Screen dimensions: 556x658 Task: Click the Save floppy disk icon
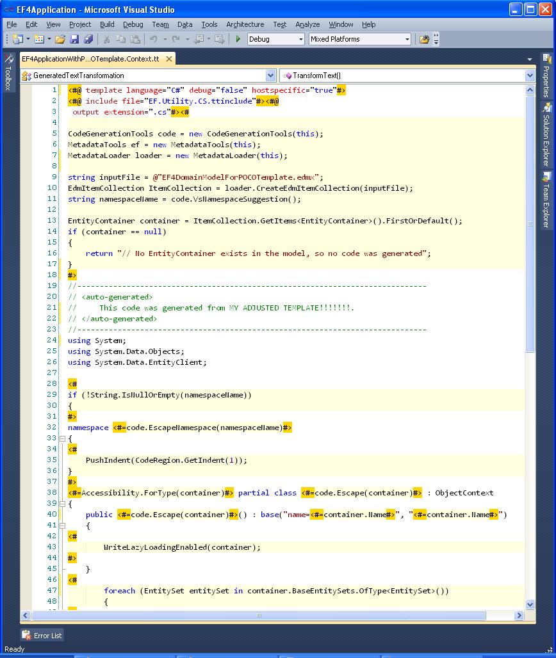tap(74, 39)
